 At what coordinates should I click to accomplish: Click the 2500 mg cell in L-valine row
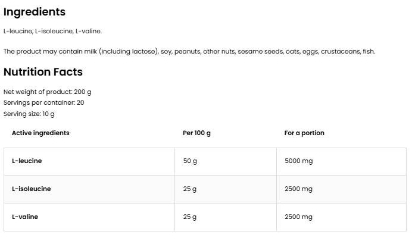point(298,217)
